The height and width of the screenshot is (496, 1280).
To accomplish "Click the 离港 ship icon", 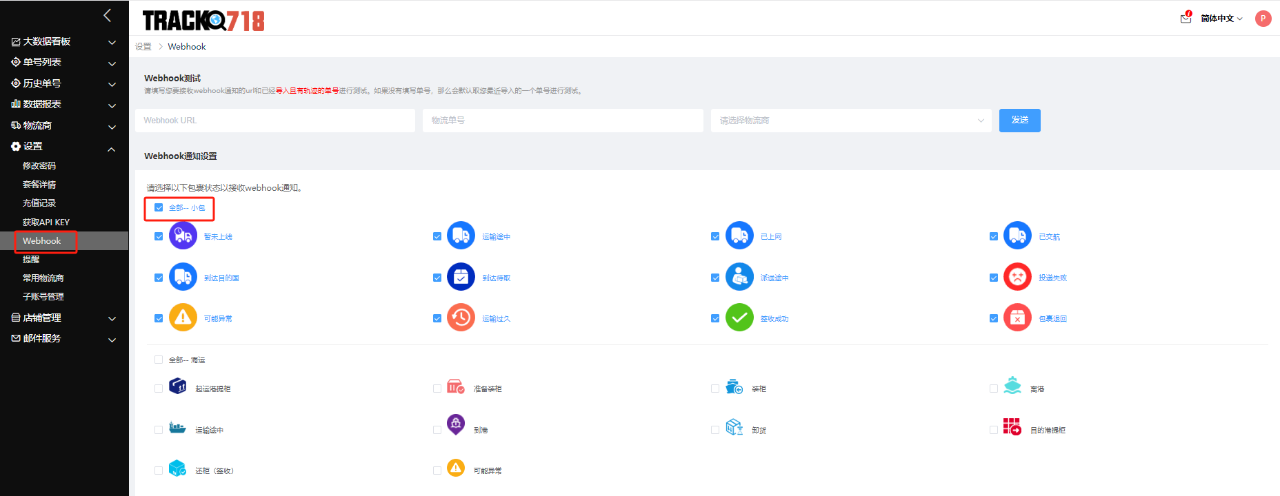I will 1012,386.
